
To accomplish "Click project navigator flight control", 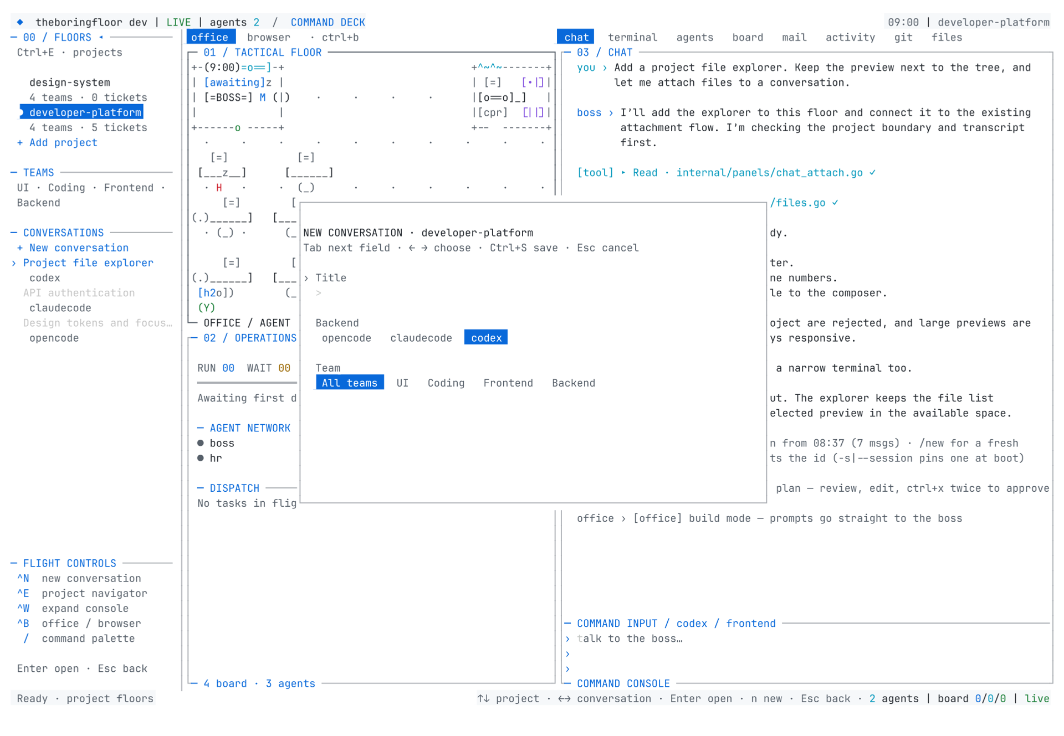I will click(82, 593).
